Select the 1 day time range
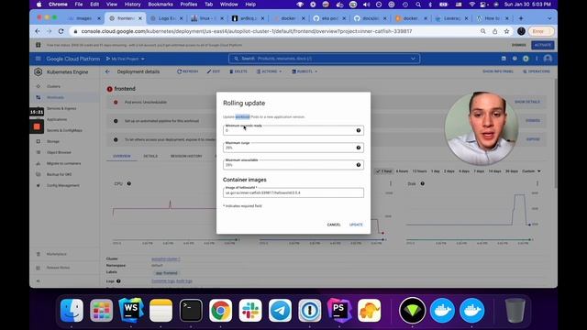Viewport: 587px width, 330px height. [436, 171]
